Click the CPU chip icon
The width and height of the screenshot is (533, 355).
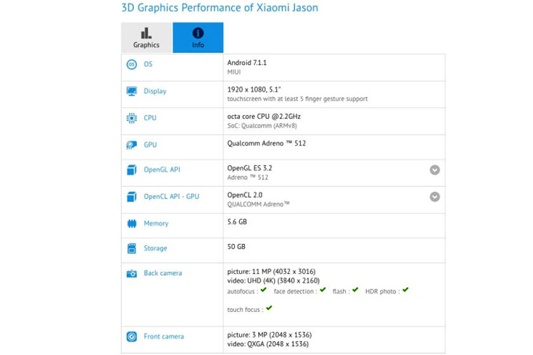tap(131, 118)
